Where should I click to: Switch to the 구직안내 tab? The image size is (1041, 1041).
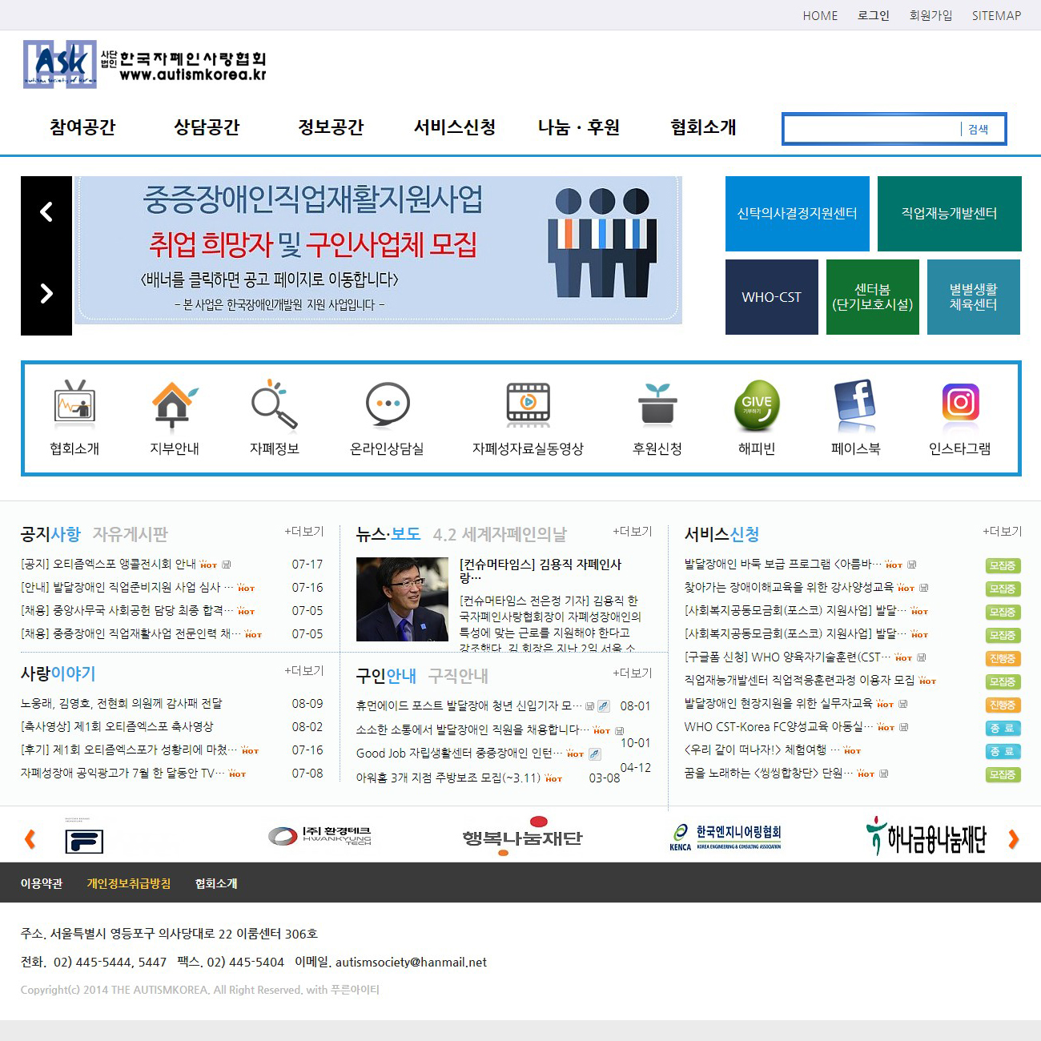click(458, 677)
